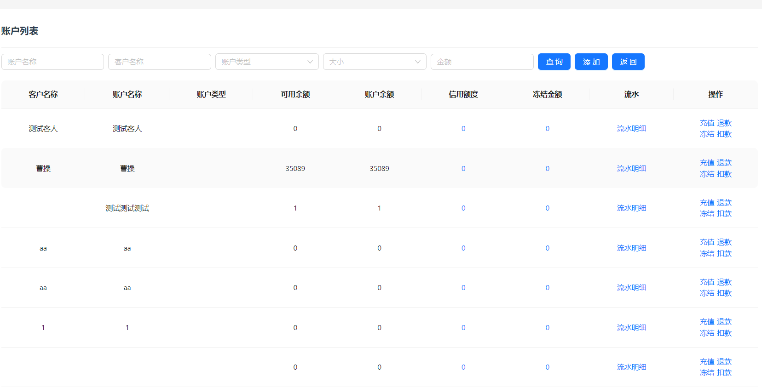Screen dimensions: 762x388
Task: Focus the 金额 input field
Action: pos(482,62)
